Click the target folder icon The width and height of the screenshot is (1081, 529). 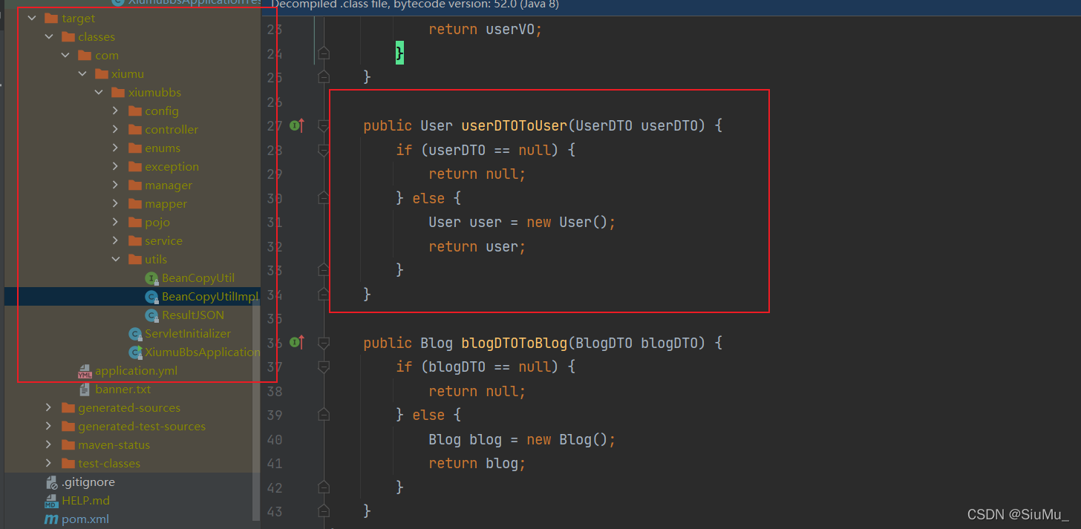51,19
